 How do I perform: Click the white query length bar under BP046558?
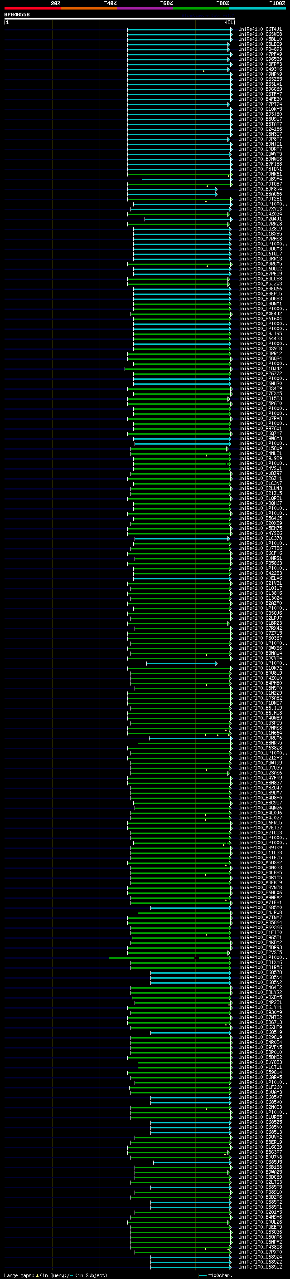tap(120, 19)
